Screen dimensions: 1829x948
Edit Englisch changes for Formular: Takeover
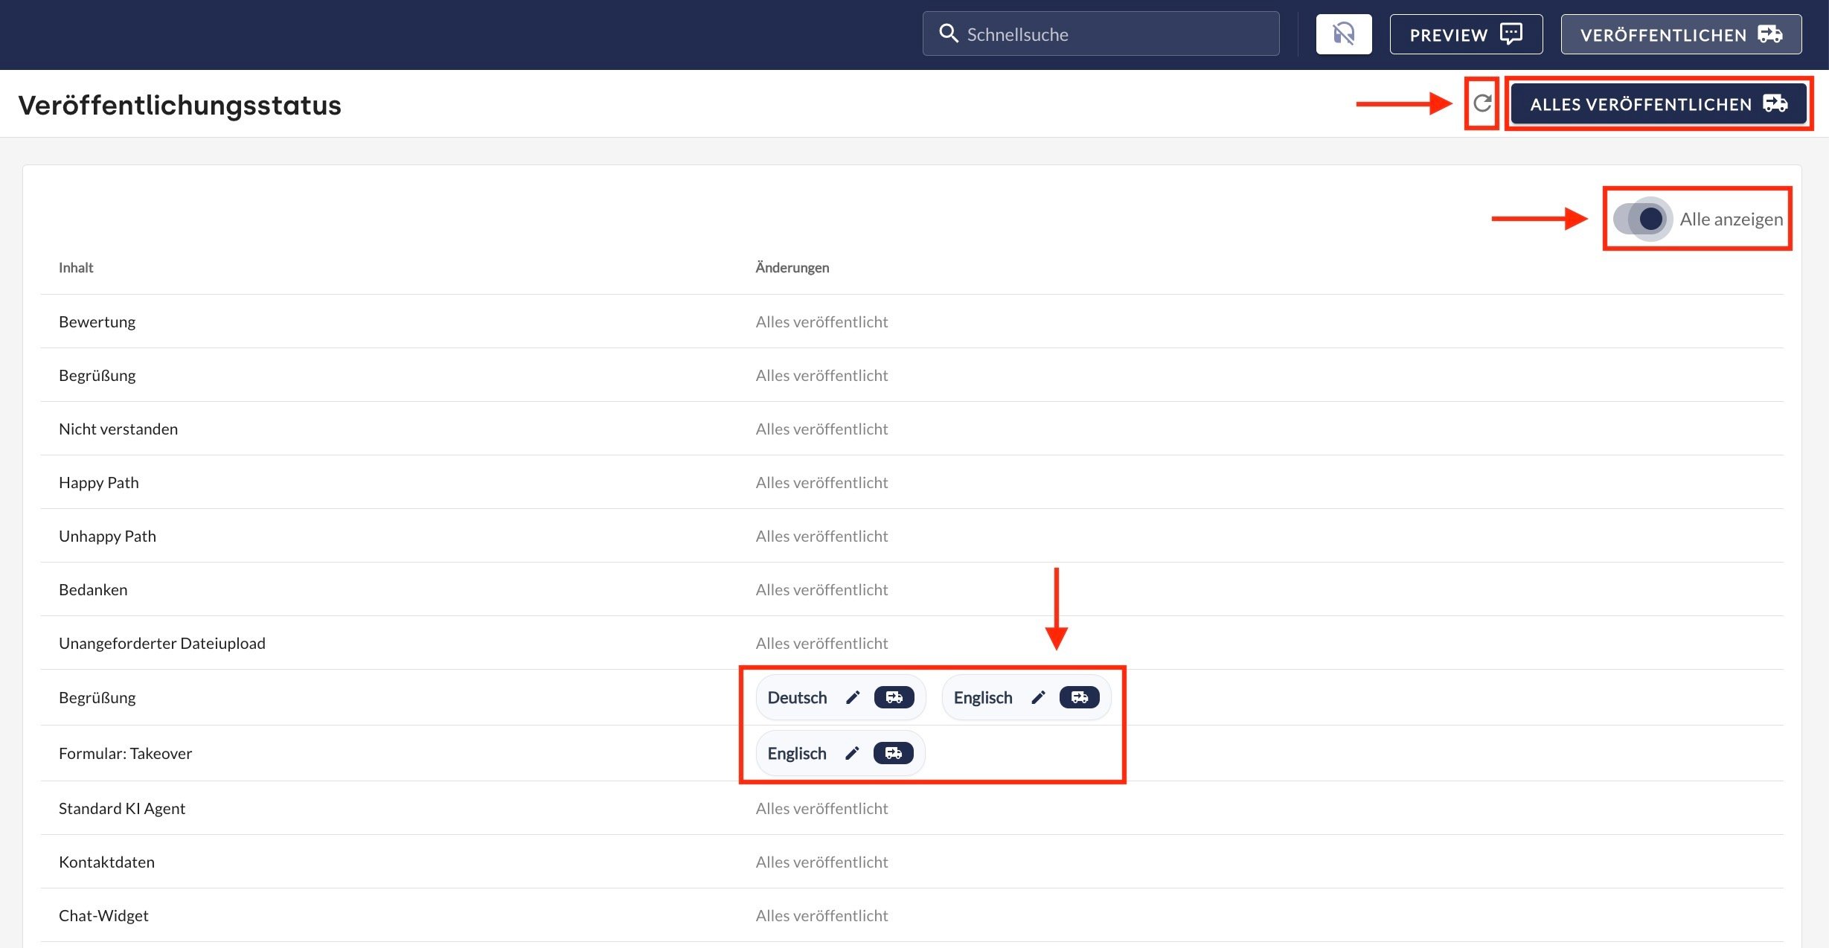point(852,753)
